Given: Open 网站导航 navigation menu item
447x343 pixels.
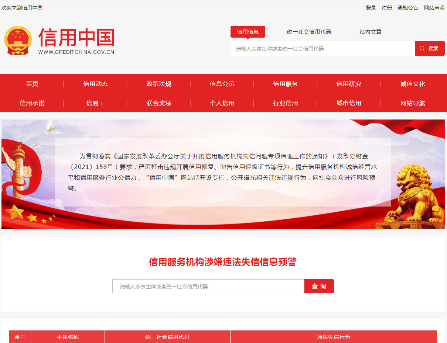Looking at the screenshot, I should pos(413,103).
